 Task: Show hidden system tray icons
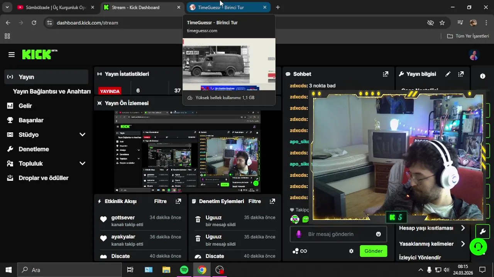pyautogui.click(x=421, y=270)
